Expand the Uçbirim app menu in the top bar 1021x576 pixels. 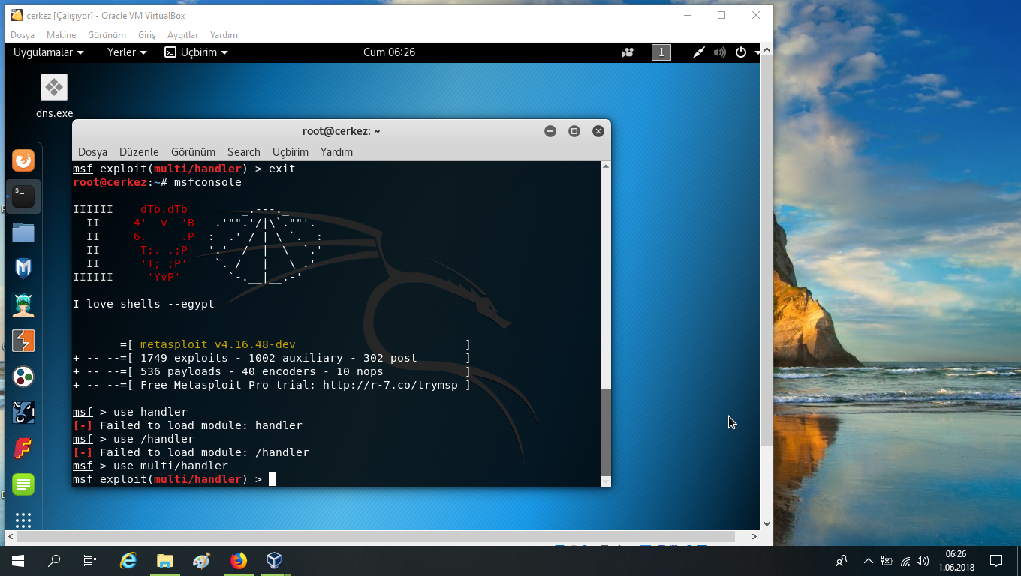196,52
